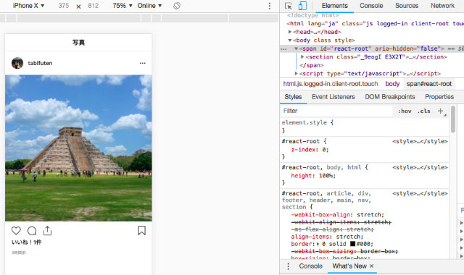Collapse the span react-root node
The height and width of the screenshot is (275, 464).
click(x=296, y=48)
